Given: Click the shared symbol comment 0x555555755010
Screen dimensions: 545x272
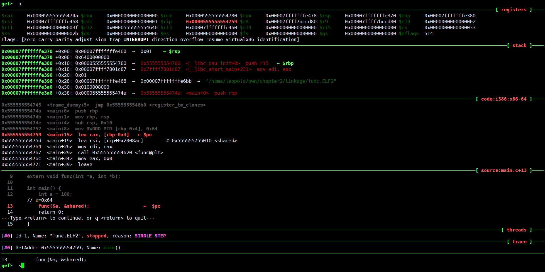Looking at the screenshot, I should coord(202,141).
